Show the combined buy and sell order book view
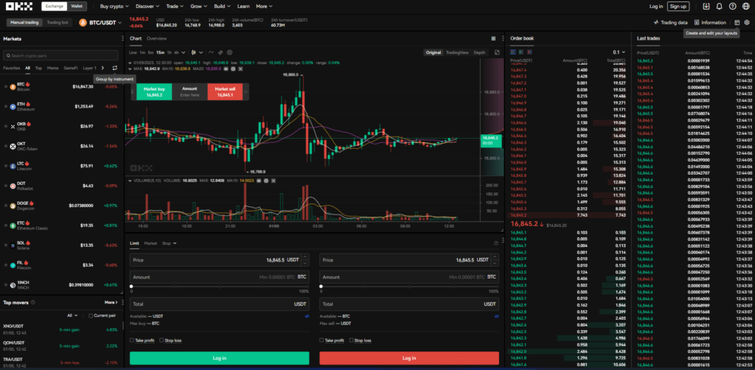This screenshot has width=755, height=370. (x=513, y=52)
